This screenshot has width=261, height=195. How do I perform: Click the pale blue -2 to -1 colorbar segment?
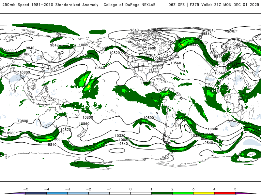pyautogui.click(x=99, y=193)
